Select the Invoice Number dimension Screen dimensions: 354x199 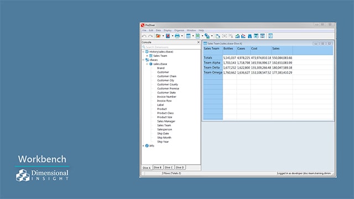(166, 97)
